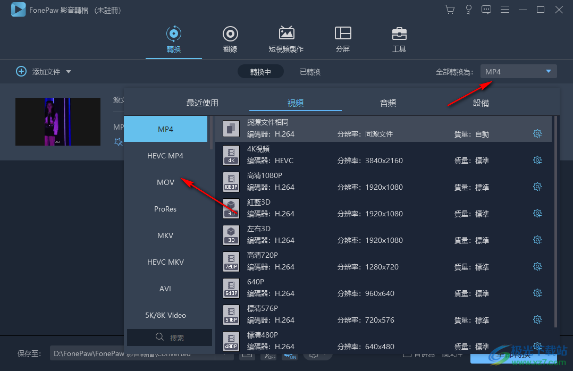Select ProRes in the format list
The image size is (573, 371).
coord(165,209)
